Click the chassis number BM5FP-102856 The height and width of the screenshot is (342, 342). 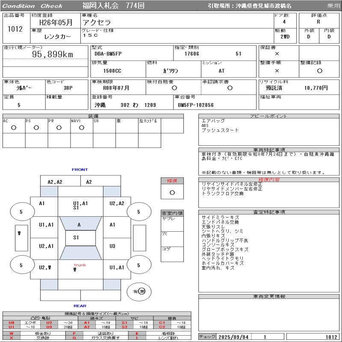click(196, 105)
